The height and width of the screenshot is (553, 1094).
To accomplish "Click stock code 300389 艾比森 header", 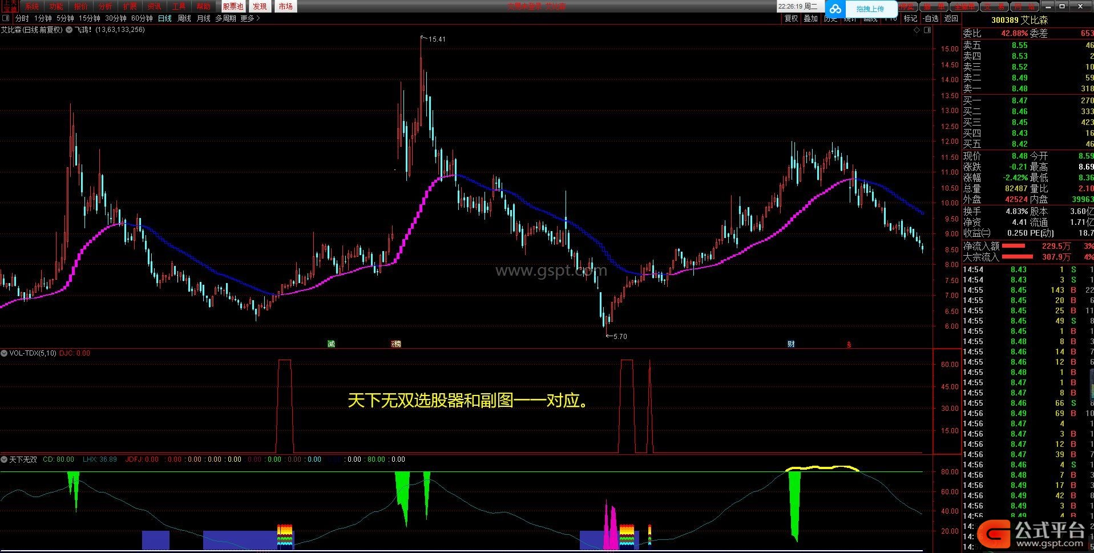I will pyautogui.click(x=1020, y=20).
